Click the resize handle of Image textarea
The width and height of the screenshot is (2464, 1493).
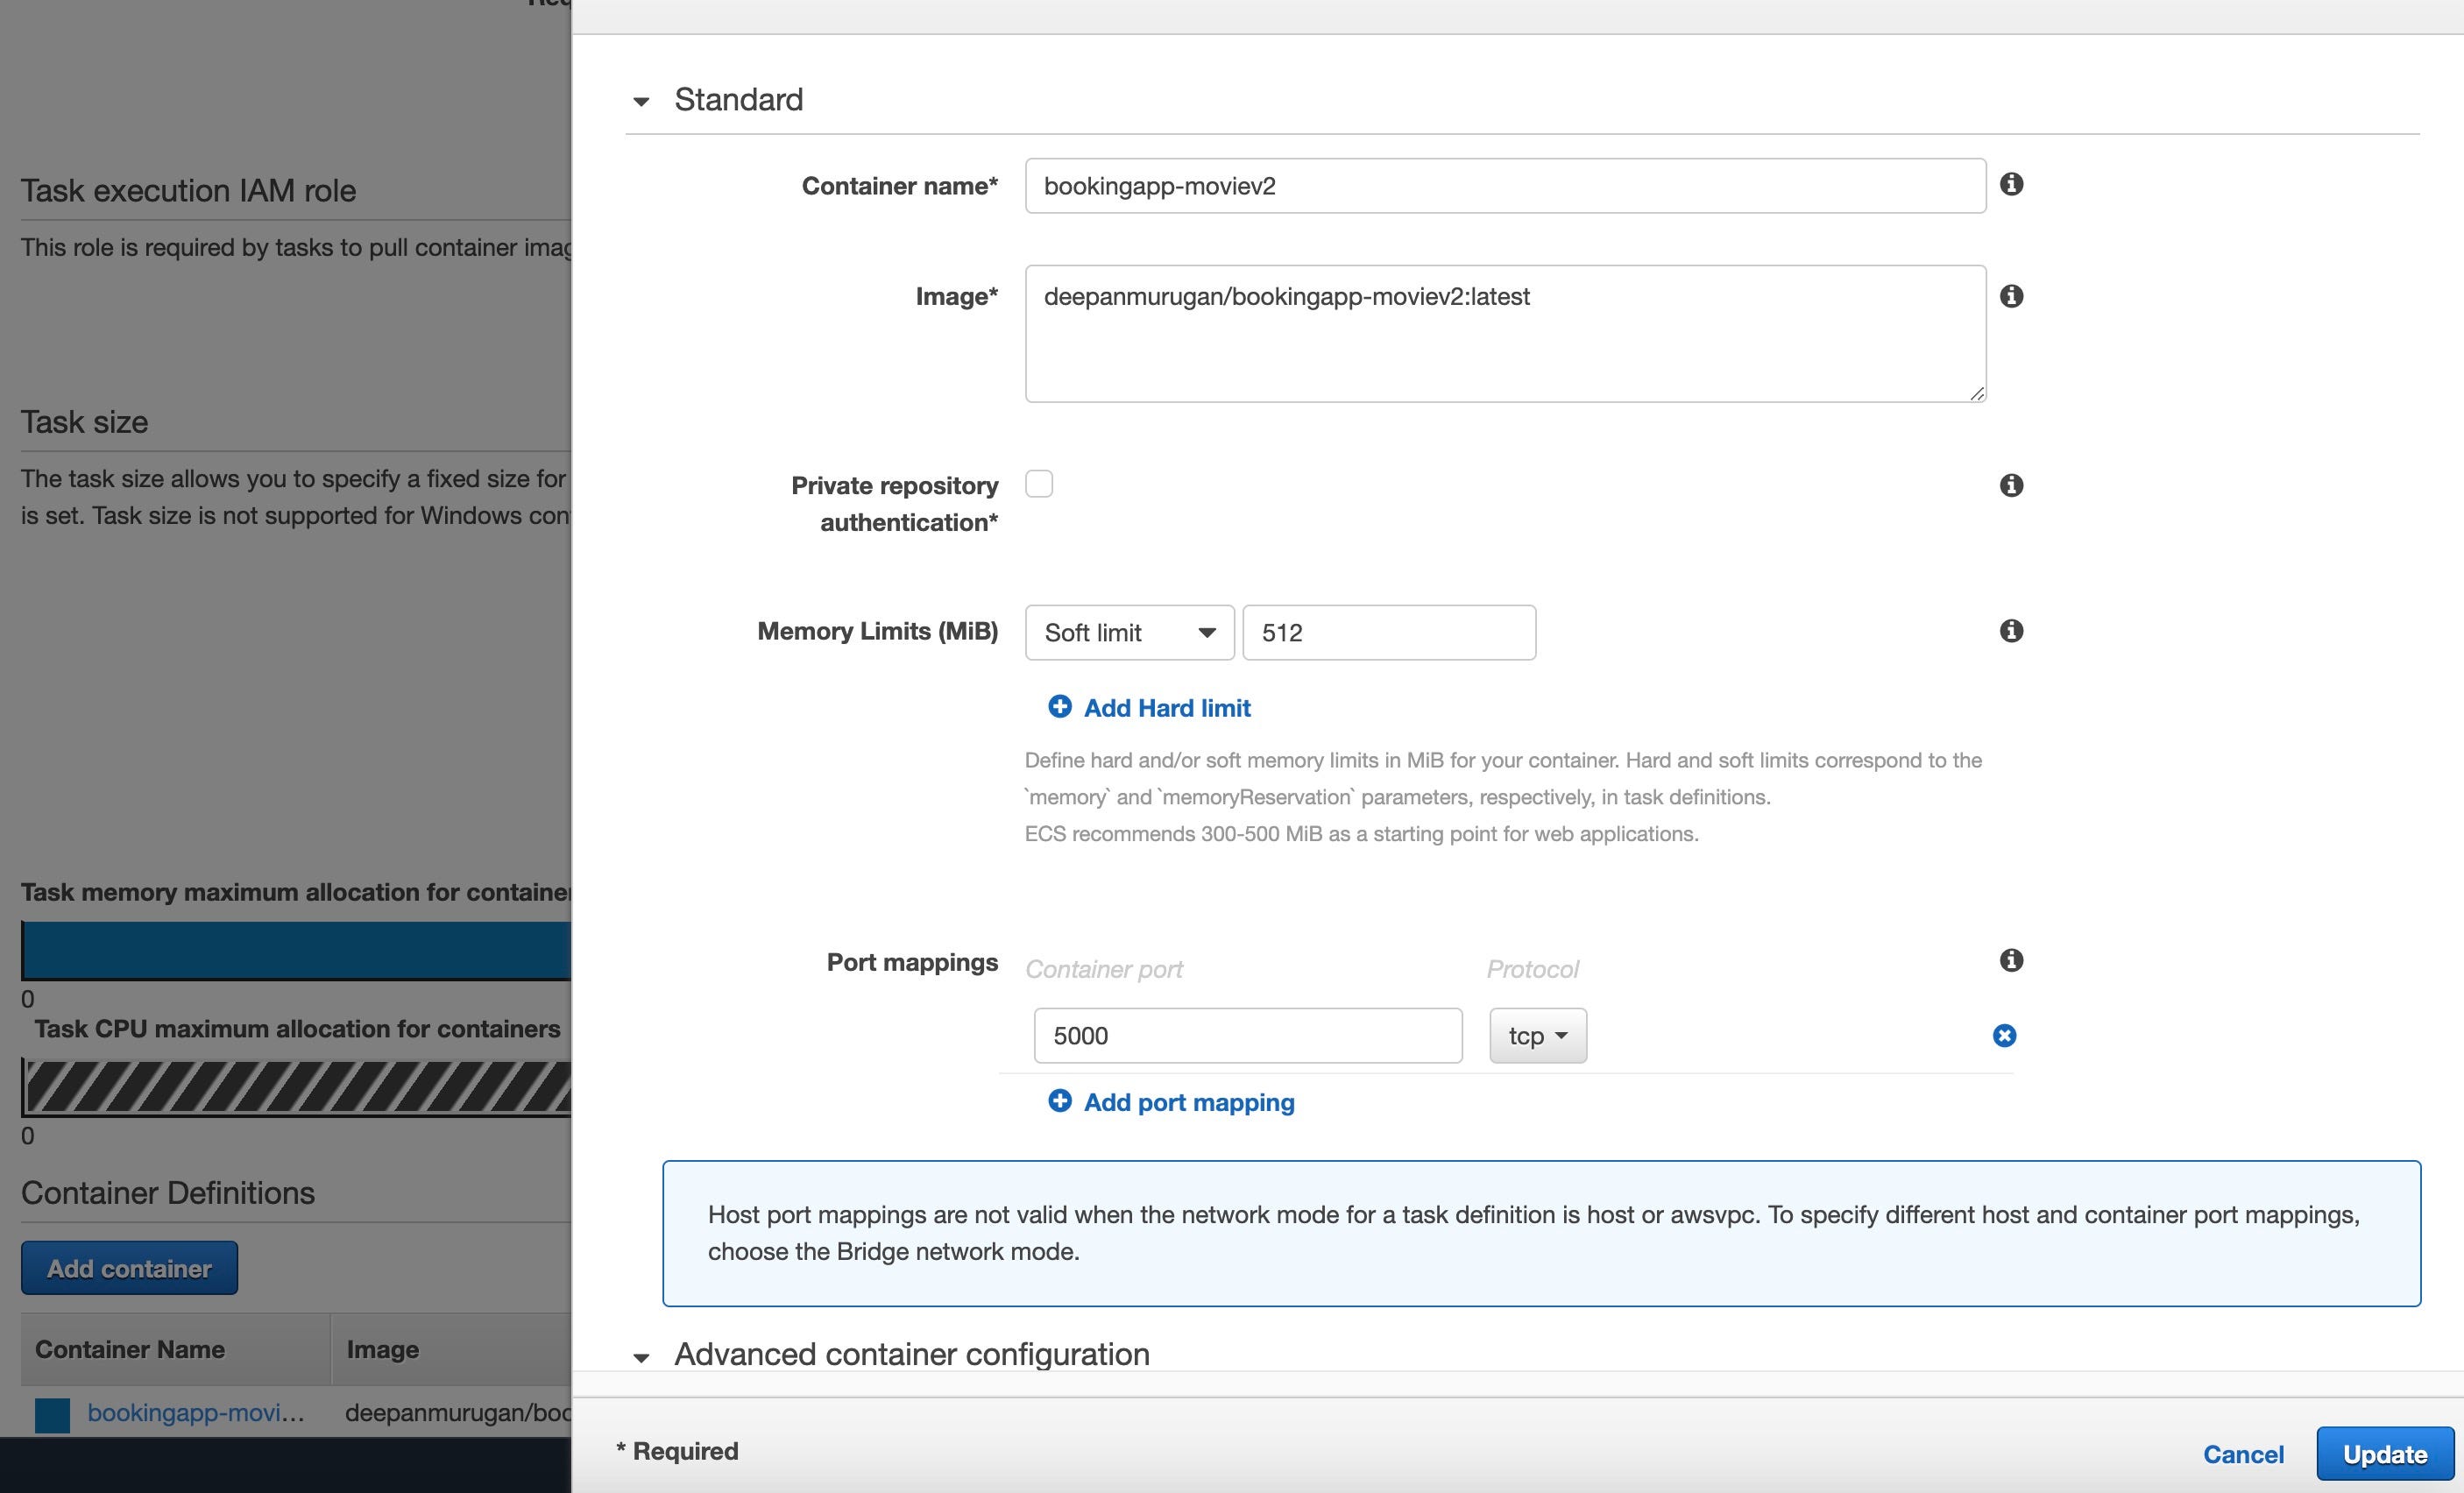point(1977,393)
